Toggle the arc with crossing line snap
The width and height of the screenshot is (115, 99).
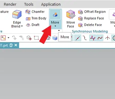[107, 38]
